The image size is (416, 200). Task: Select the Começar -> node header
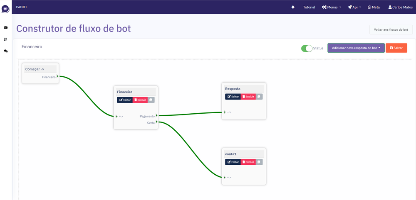pos(40,69)
